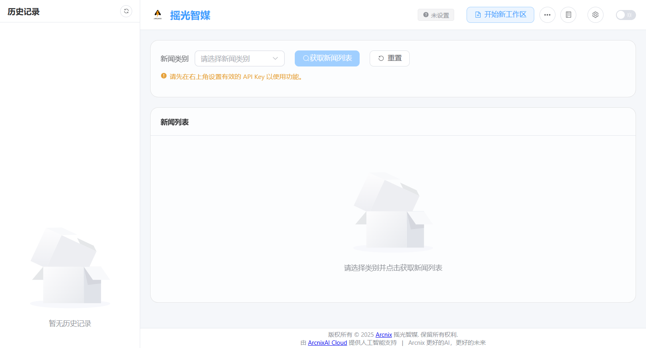Open settings via the gear icon
646x348 pixels.
click(595, 15)
